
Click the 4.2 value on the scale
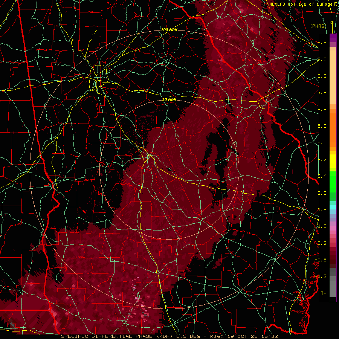(x=322, y=160)
